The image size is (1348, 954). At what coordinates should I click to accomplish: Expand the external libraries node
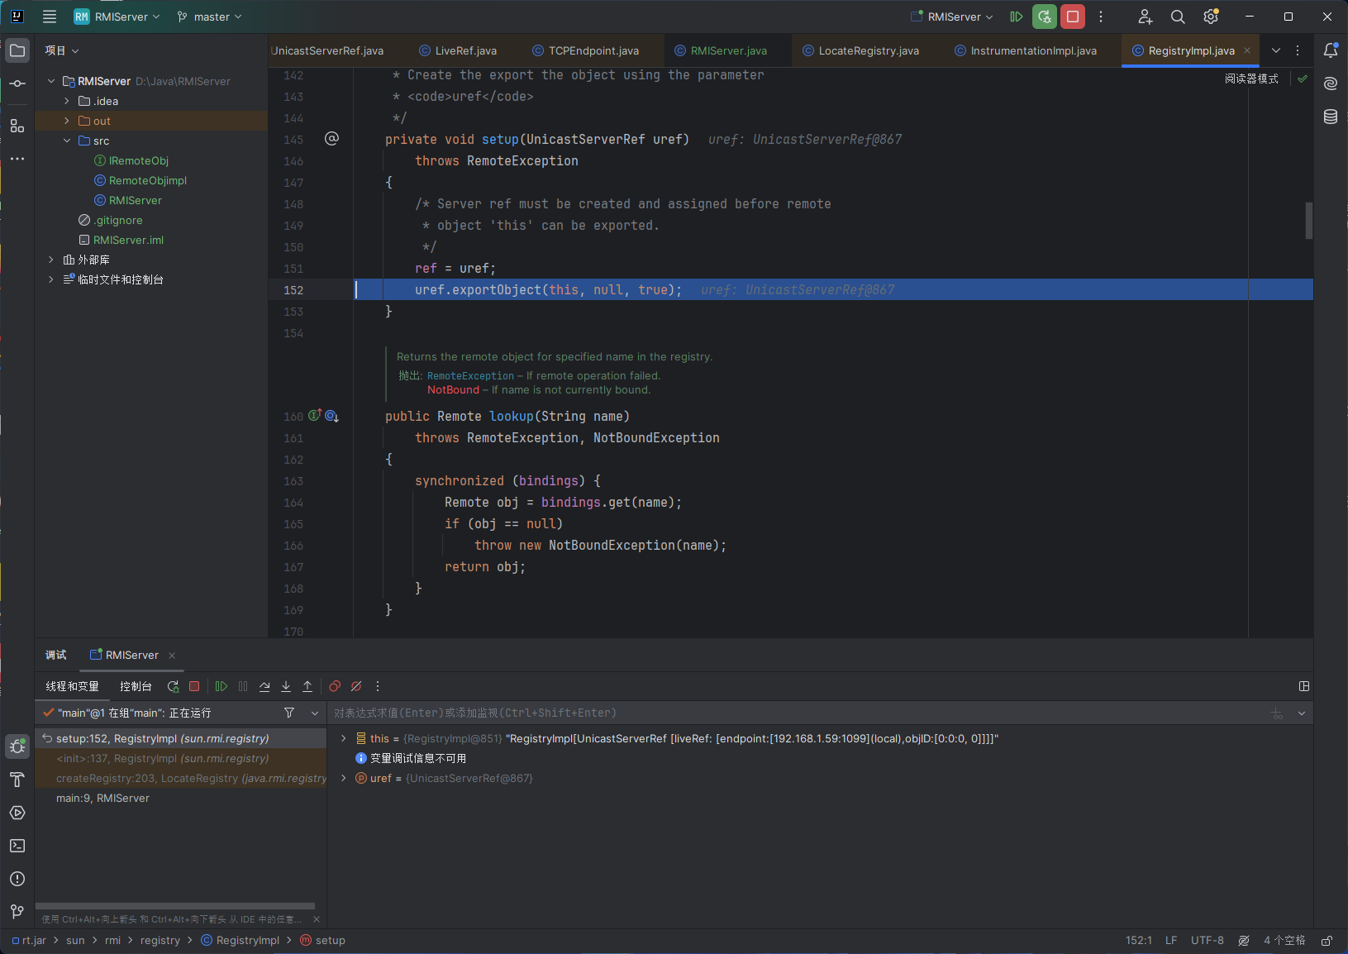click(51, 260)
